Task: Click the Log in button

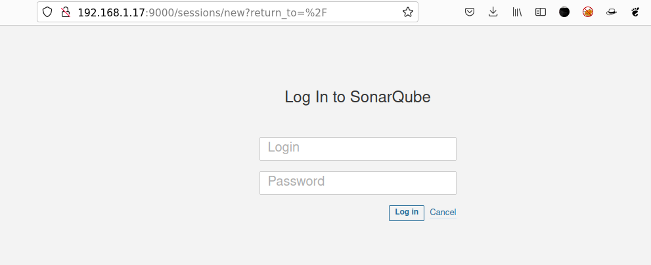Action: (407, 213)
